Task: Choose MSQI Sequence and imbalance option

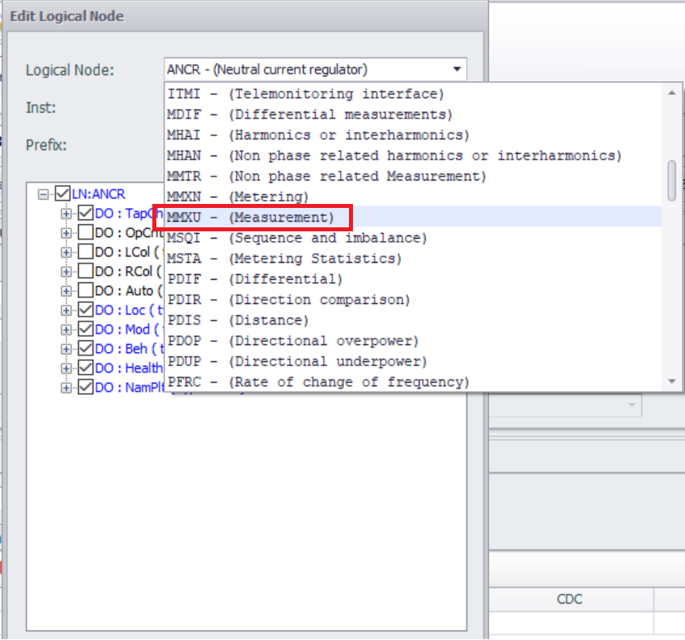Action: [297, 238]
